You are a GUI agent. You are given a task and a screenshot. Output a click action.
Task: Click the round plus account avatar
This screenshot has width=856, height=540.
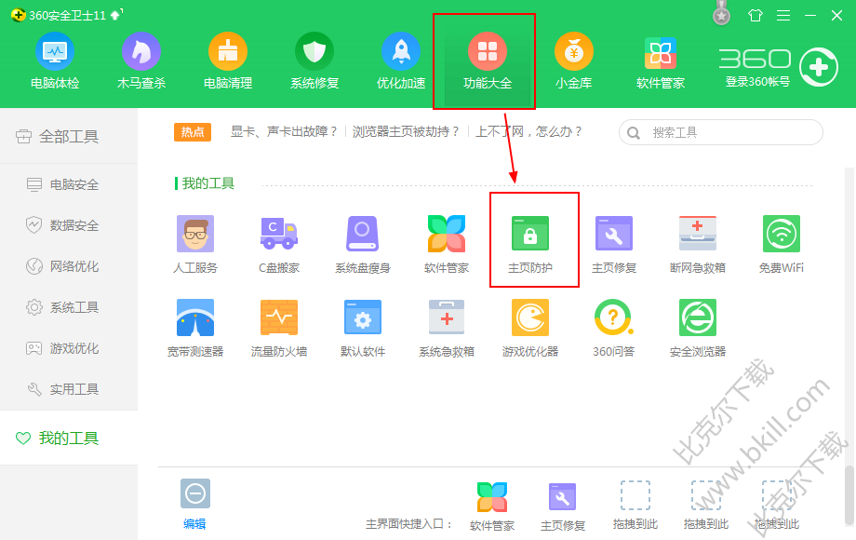[x=819, y=67]
